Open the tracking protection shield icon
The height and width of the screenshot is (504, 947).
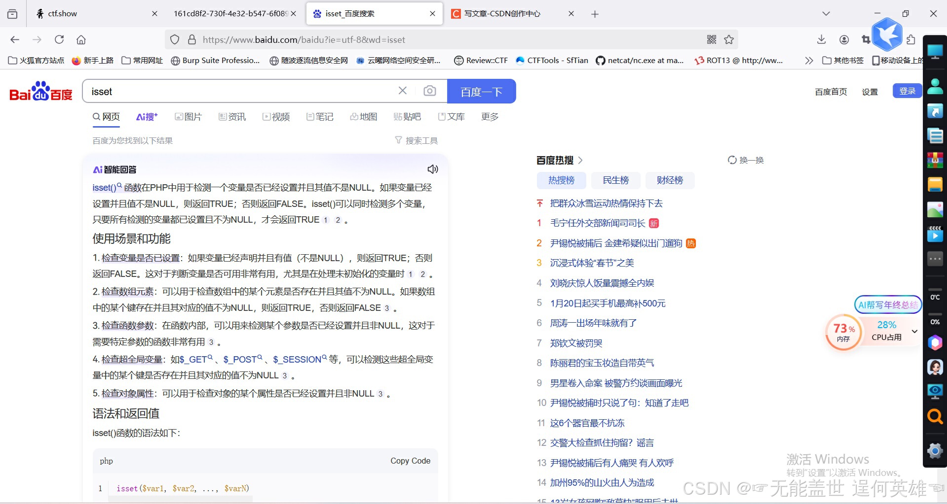[x=175, y=39]
